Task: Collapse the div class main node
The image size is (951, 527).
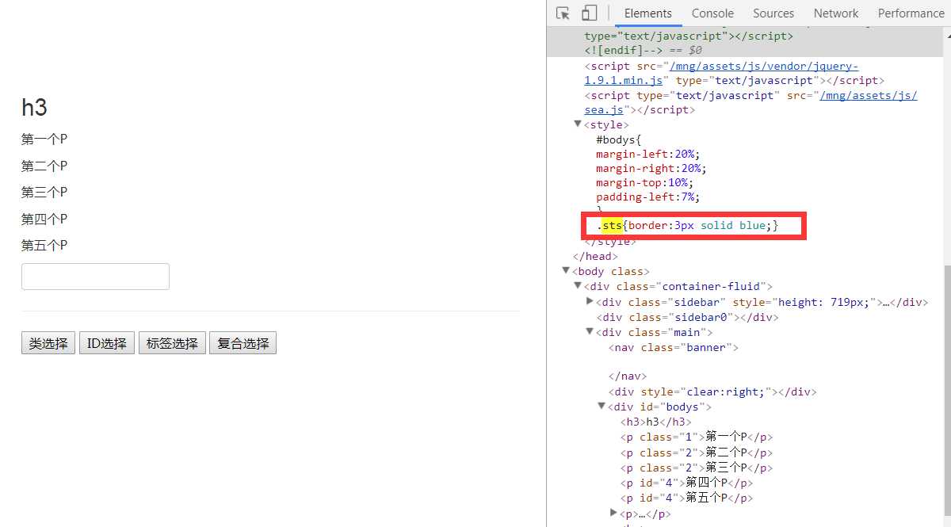Action: click(x=590, y=332)
